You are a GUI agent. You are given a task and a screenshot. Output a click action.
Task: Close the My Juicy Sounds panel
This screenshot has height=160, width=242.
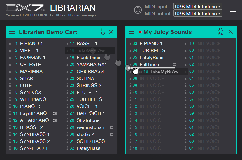(231, 32)
